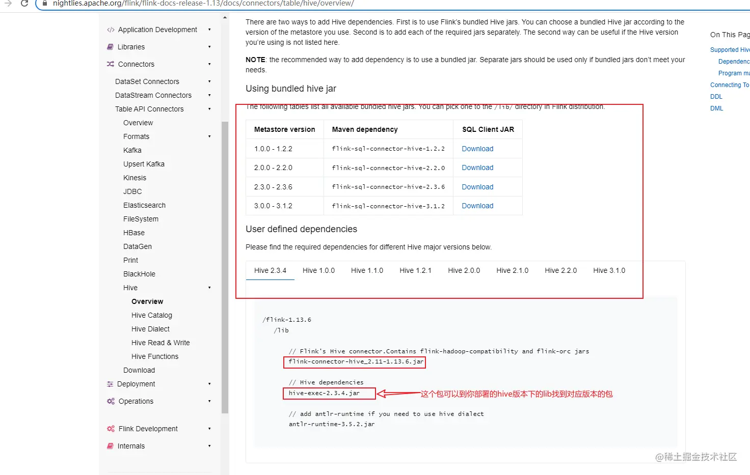Expand the Operations section arrow

209,401
